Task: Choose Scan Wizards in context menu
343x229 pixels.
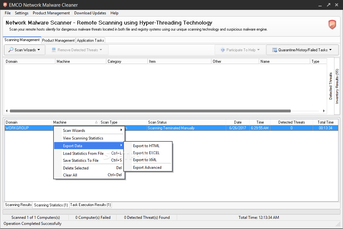Action: point(89,130)
